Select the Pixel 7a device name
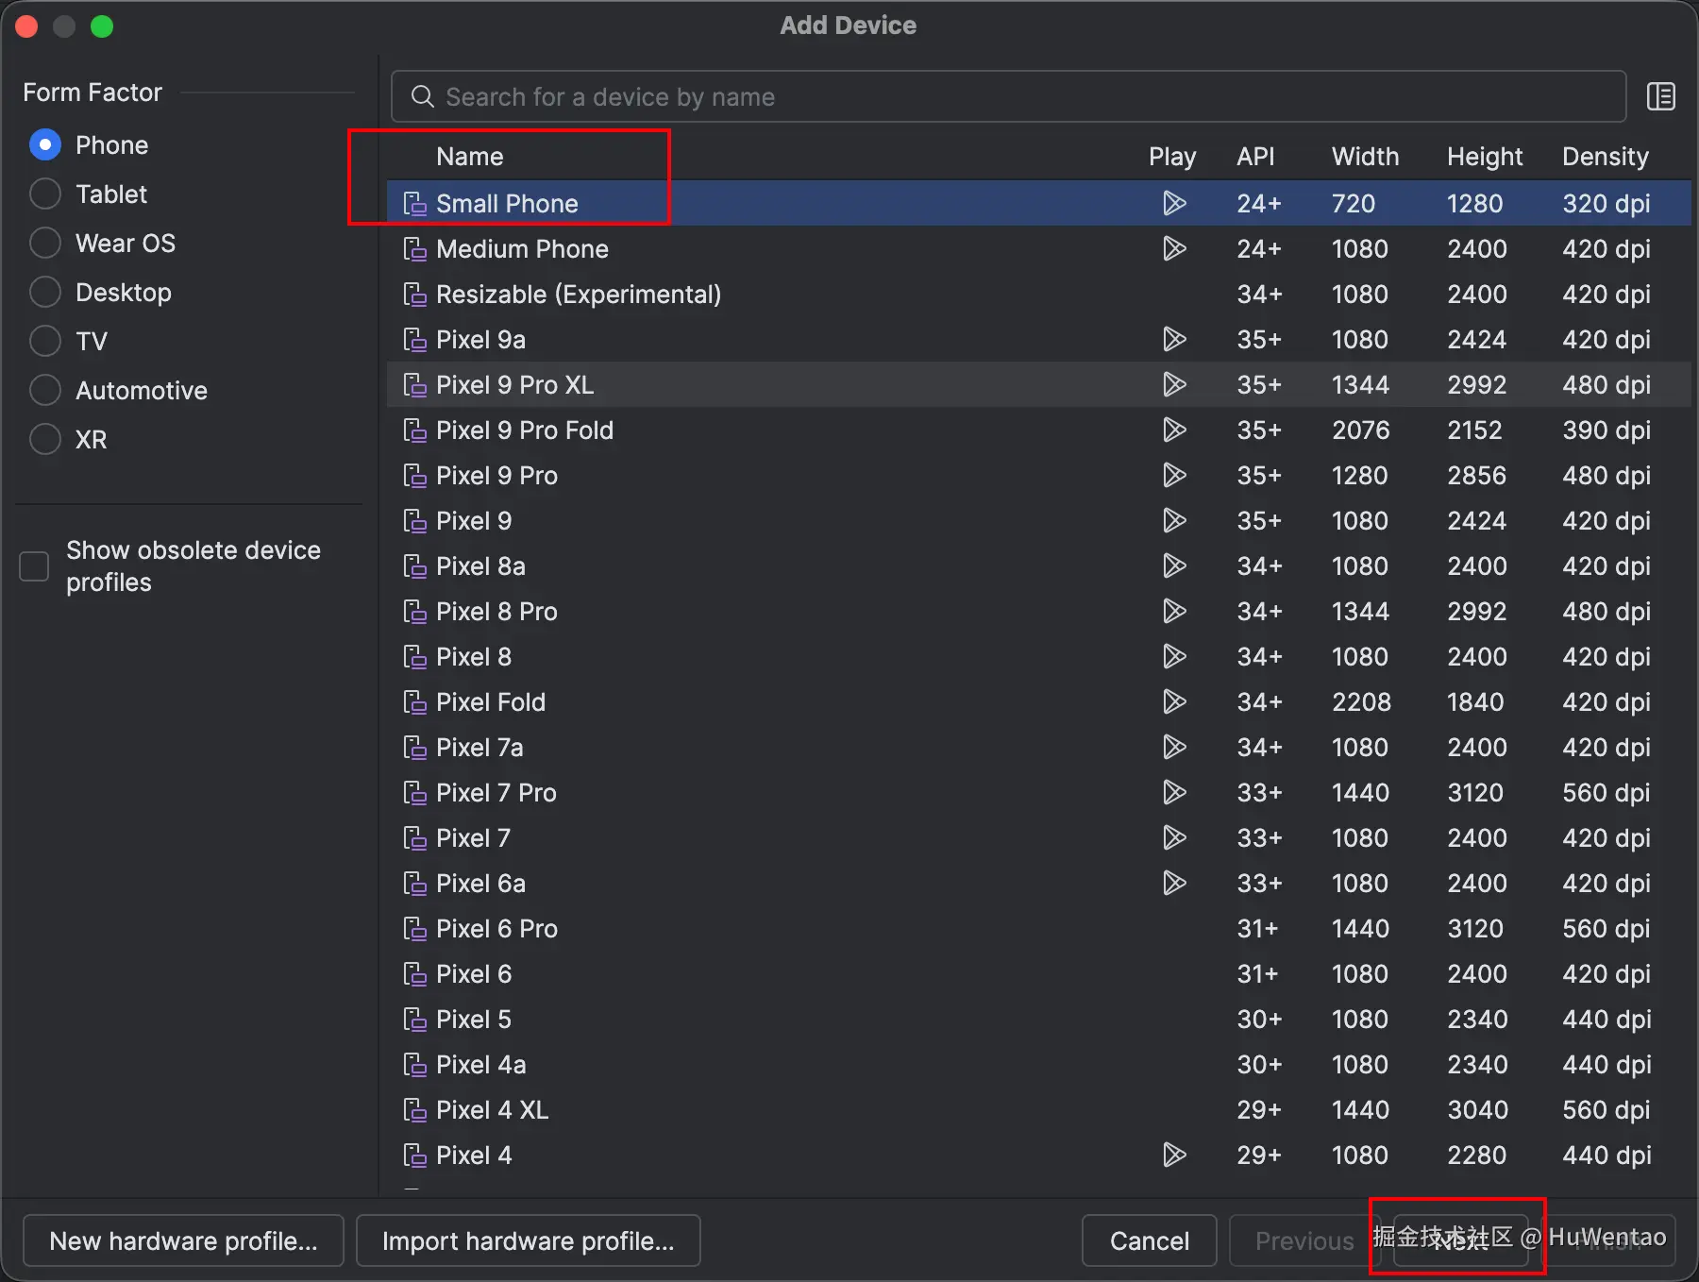 tap(479, 748)
